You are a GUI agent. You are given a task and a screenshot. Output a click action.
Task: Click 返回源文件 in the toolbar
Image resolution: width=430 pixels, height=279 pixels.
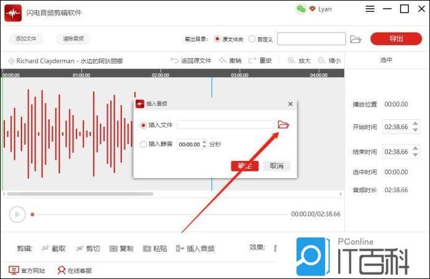pyautogui.click(x=191, y=61)
